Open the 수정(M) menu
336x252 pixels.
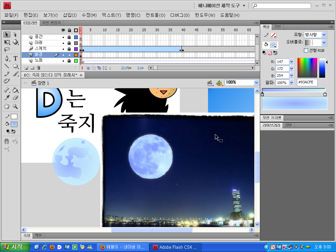tap(89, 15)
